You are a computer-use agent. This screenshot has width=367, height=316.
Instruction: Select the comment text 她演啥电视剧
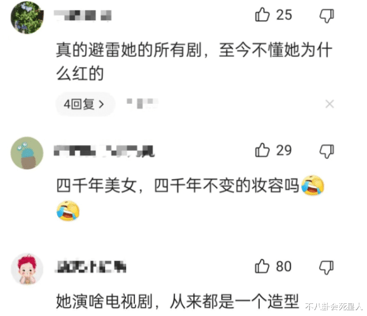pyautogui.click(x=105, y=301)
